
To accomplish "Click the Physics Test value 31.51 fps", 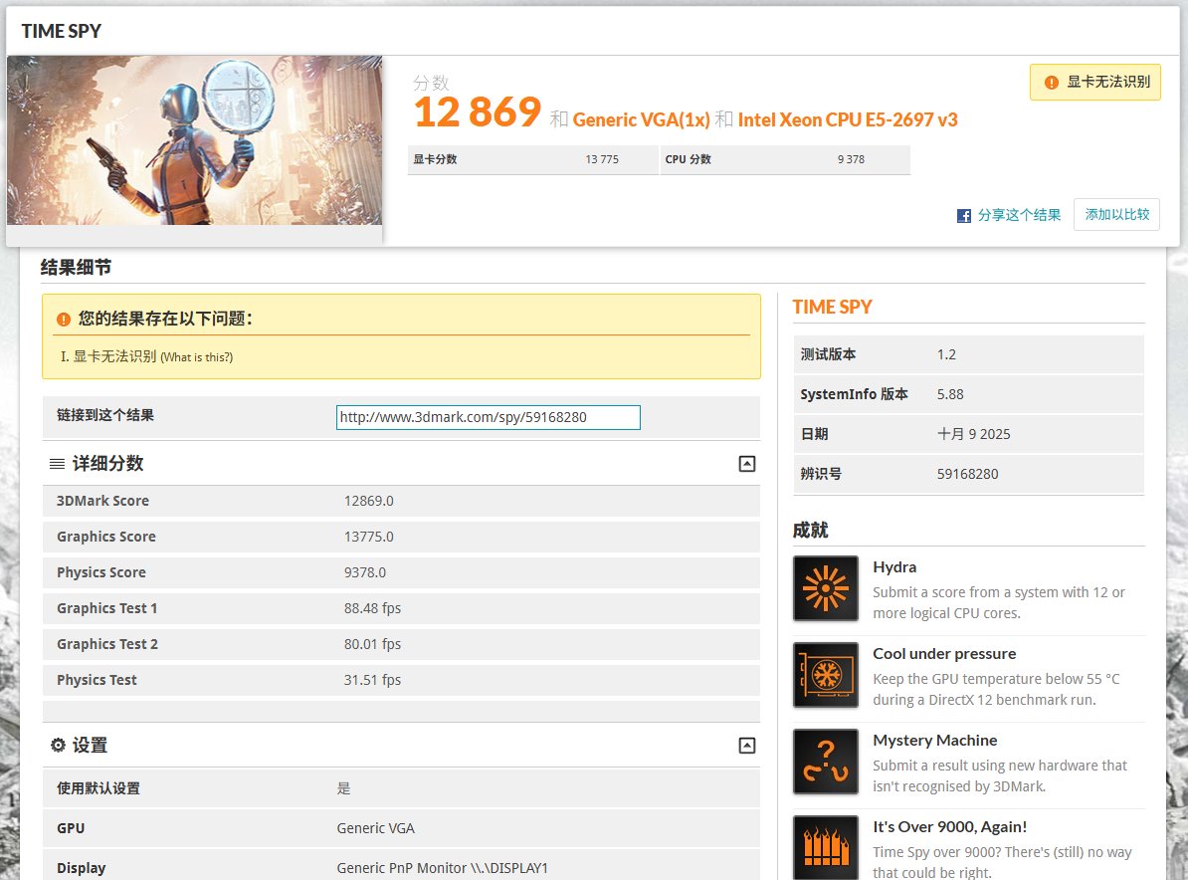I will tap(372, 680).
